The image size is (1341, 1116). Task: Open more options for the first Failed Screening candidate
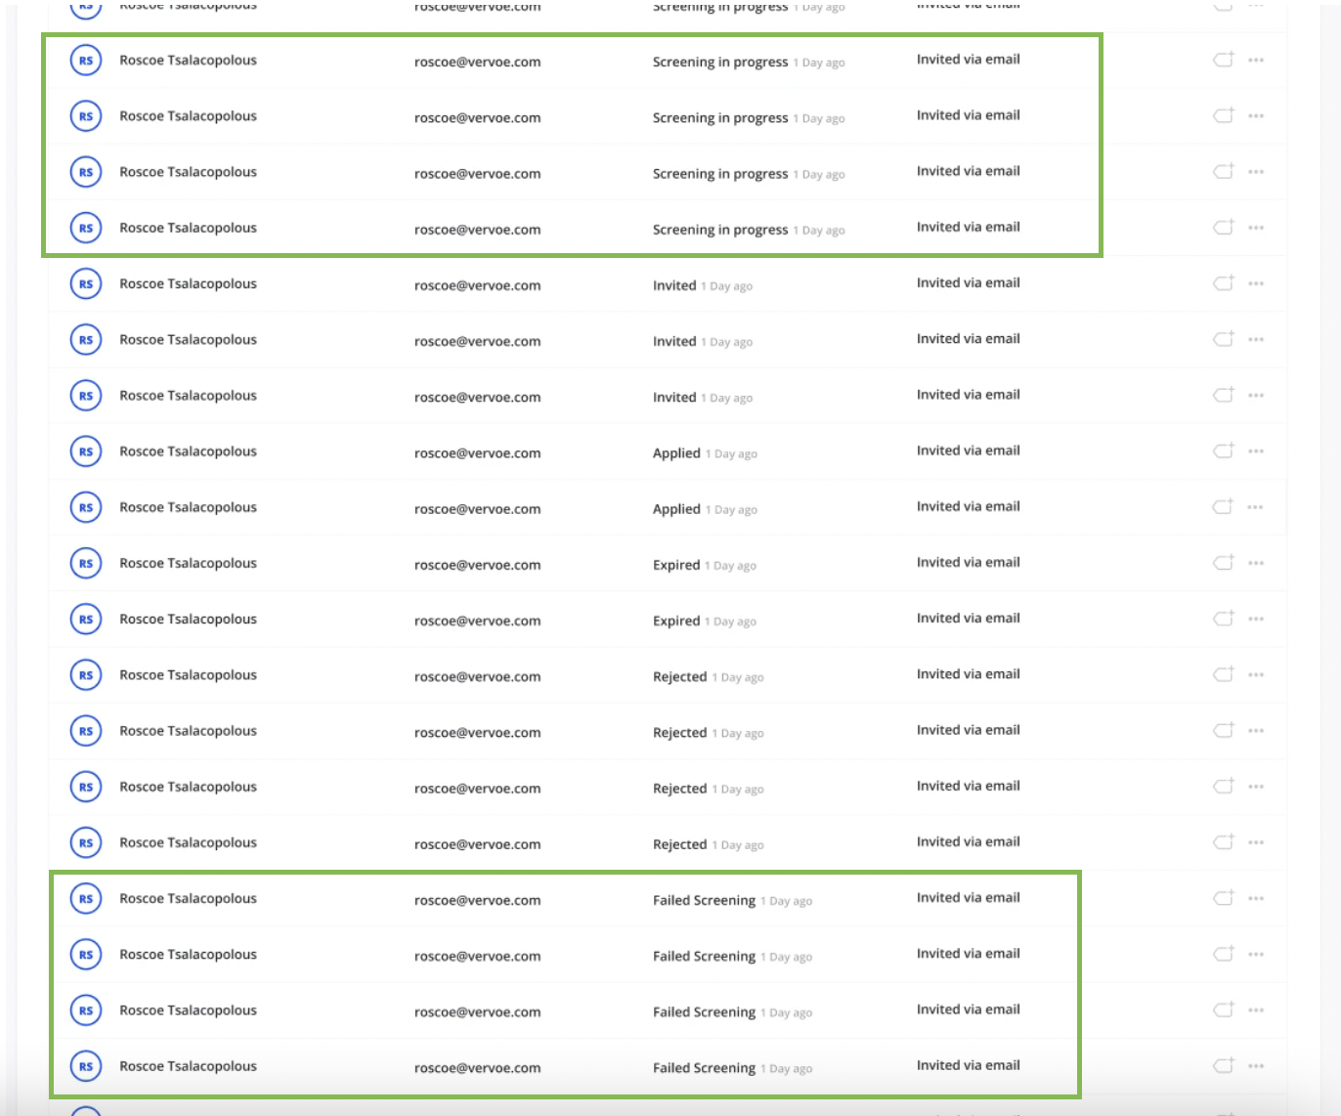click(x=1256, y=898)
